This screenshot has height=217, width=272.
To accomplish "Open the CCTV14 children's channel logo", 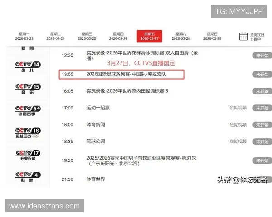I will pos(28,67).
